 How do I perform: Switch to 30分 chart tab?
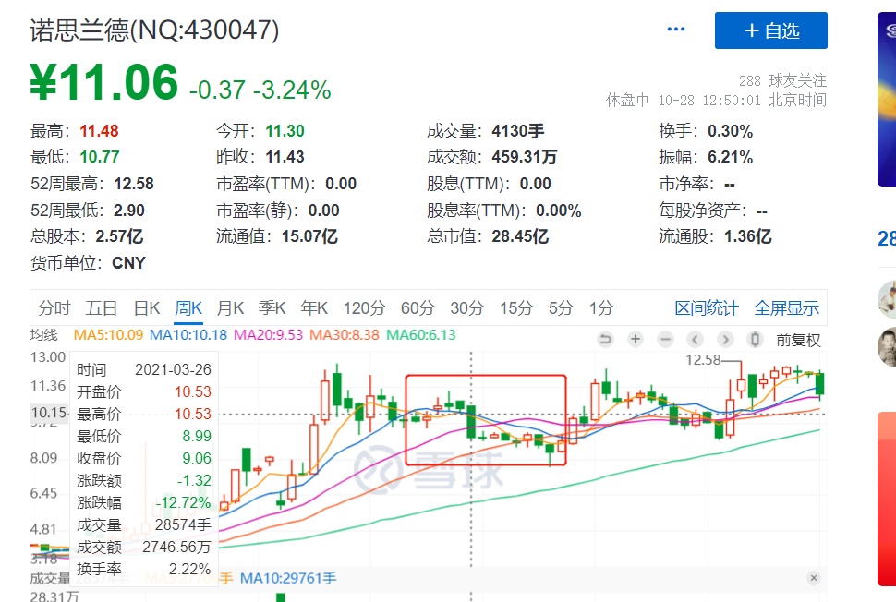pyautogui.click(x=467, y=308)
